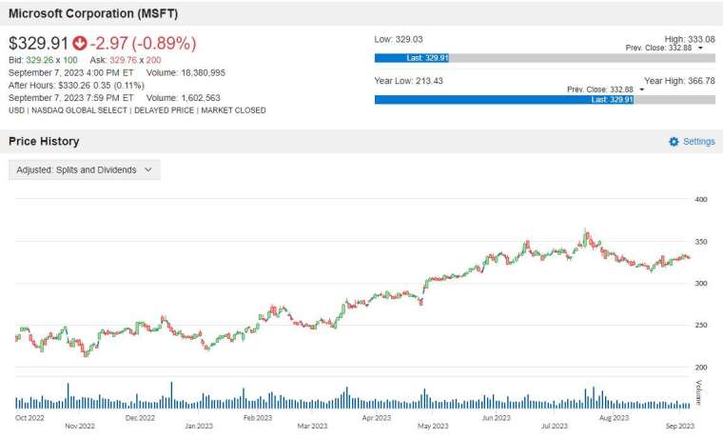Click the 300 price axis label
723x438 pixels.
(701, 284)
